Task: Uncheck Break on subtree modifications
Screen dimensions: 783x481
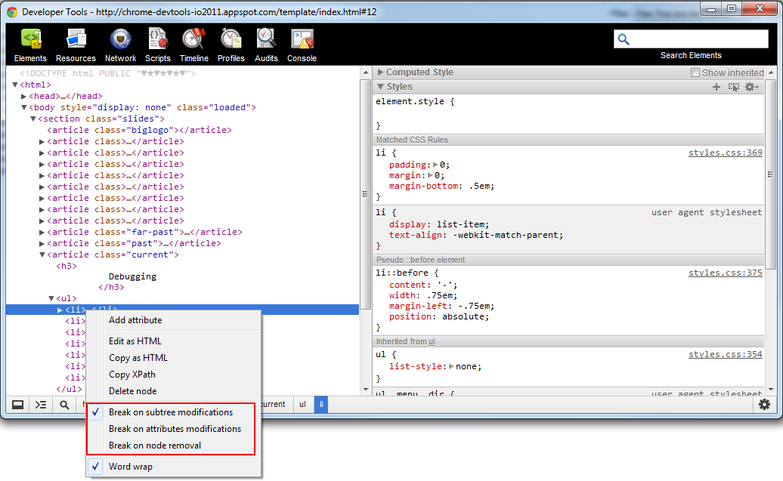Action: point(172,412)
